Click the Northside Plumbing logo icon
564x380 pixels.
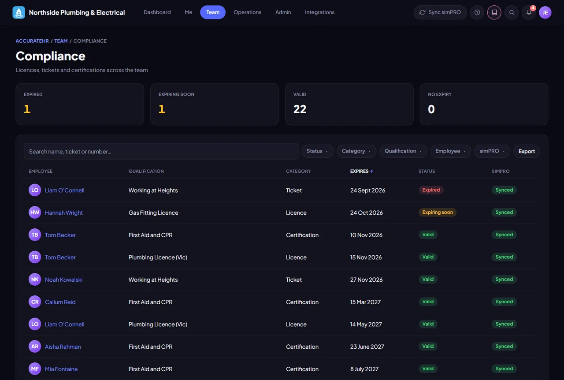[x=19, y=12]
